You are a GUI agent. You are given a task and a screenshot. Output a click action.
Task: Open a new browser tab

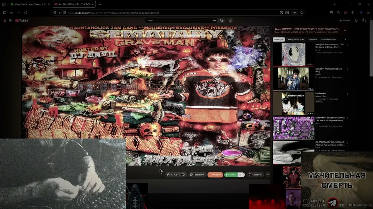coord(100,4)
